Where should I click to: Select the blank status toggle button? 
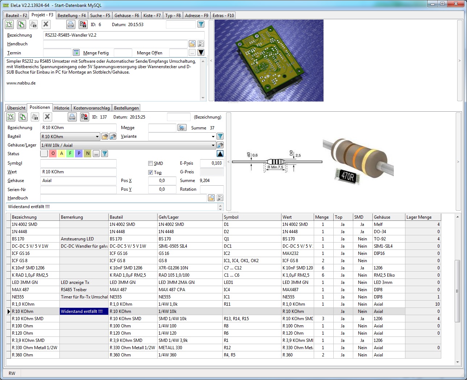(44, 154)
